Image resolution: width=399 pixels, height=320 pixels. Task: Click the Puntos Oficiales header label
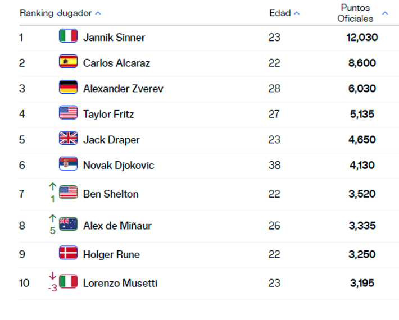[x=355, y=13]
